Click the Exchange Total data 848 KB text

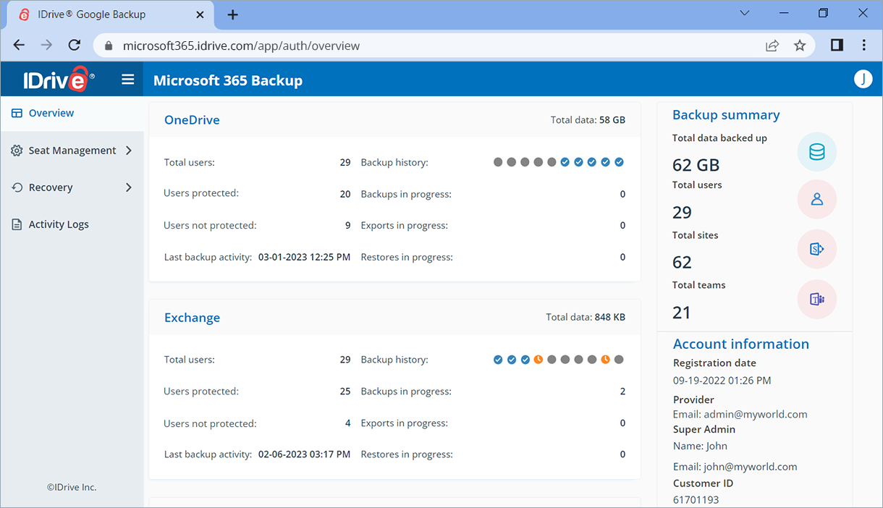[586, 318]
